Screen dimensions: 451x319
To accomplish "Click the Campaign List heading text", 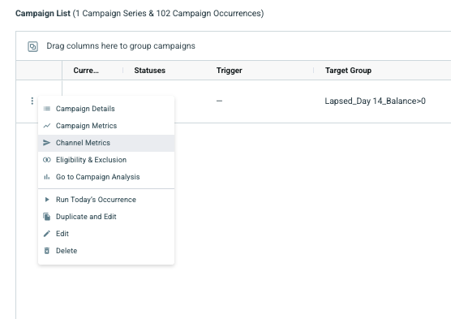I will coord(42,13).
